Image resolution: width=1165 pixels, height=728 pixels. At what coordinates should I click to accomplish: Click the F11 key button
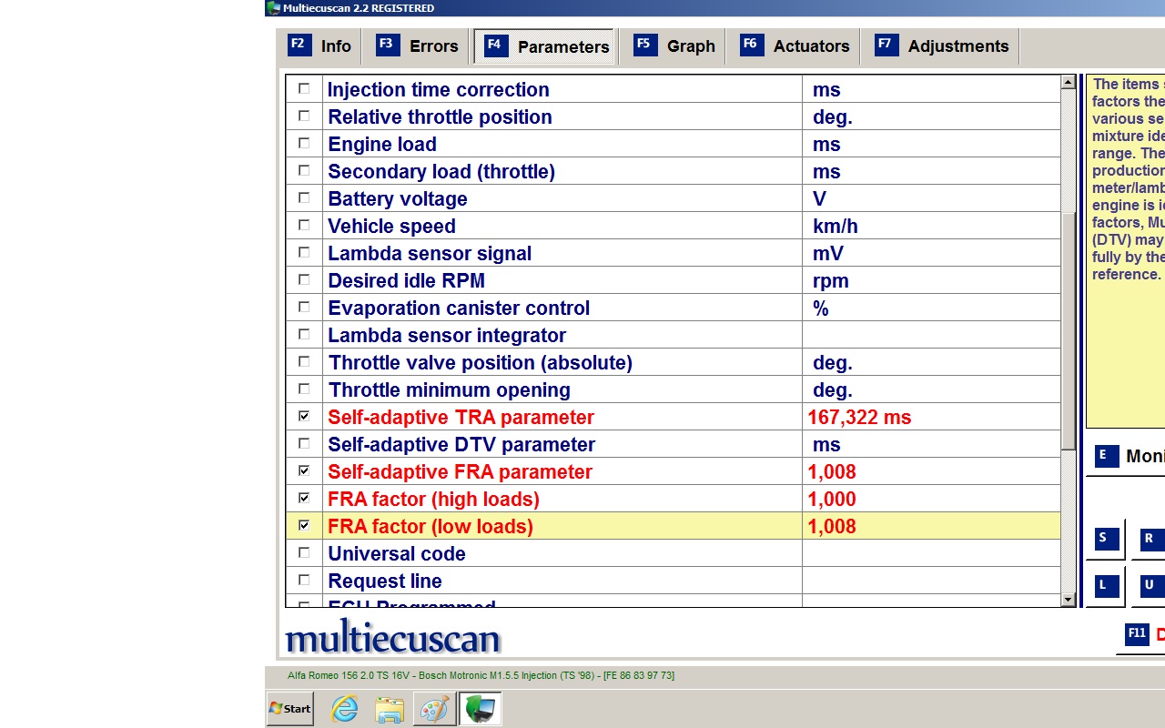tap(1137, 634)
